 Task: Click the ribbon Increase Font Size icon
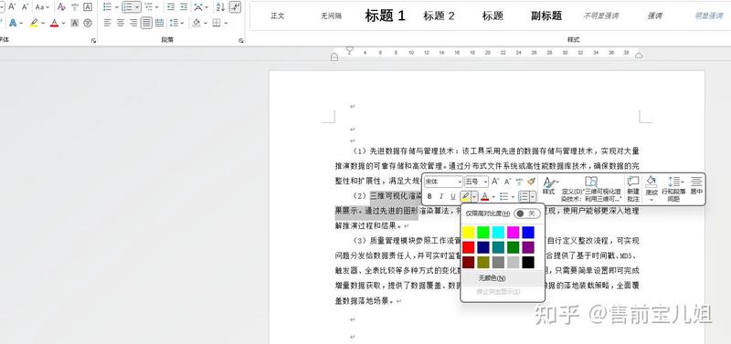(13, 7)
